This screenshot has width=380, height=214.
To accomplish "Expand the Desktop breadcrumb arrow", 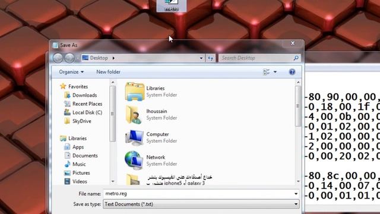I will click(x=113, y=58).
